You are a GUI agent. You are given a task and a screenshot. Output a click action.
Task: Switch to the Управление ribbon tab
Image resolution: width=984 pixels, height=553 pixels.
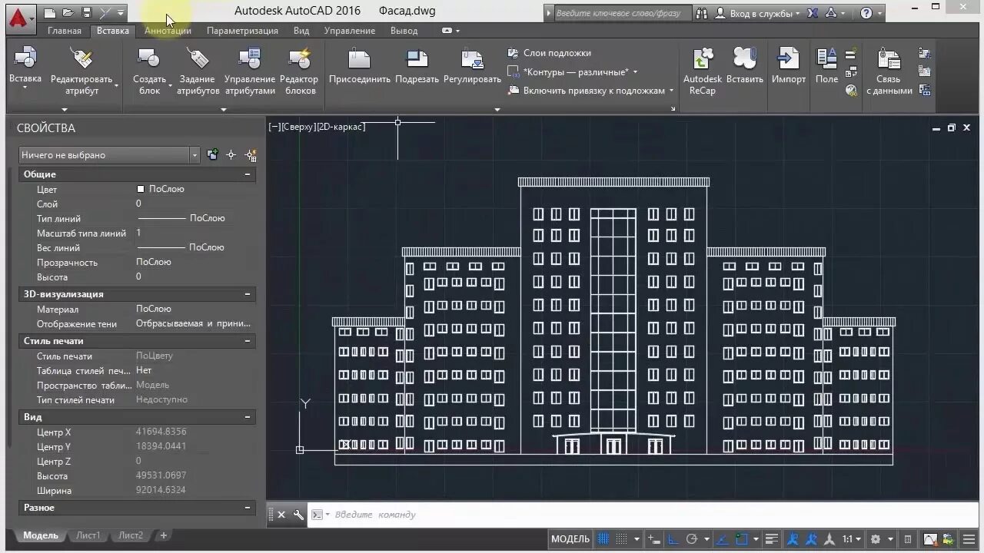pyautogui.click(x=350, y=31)
